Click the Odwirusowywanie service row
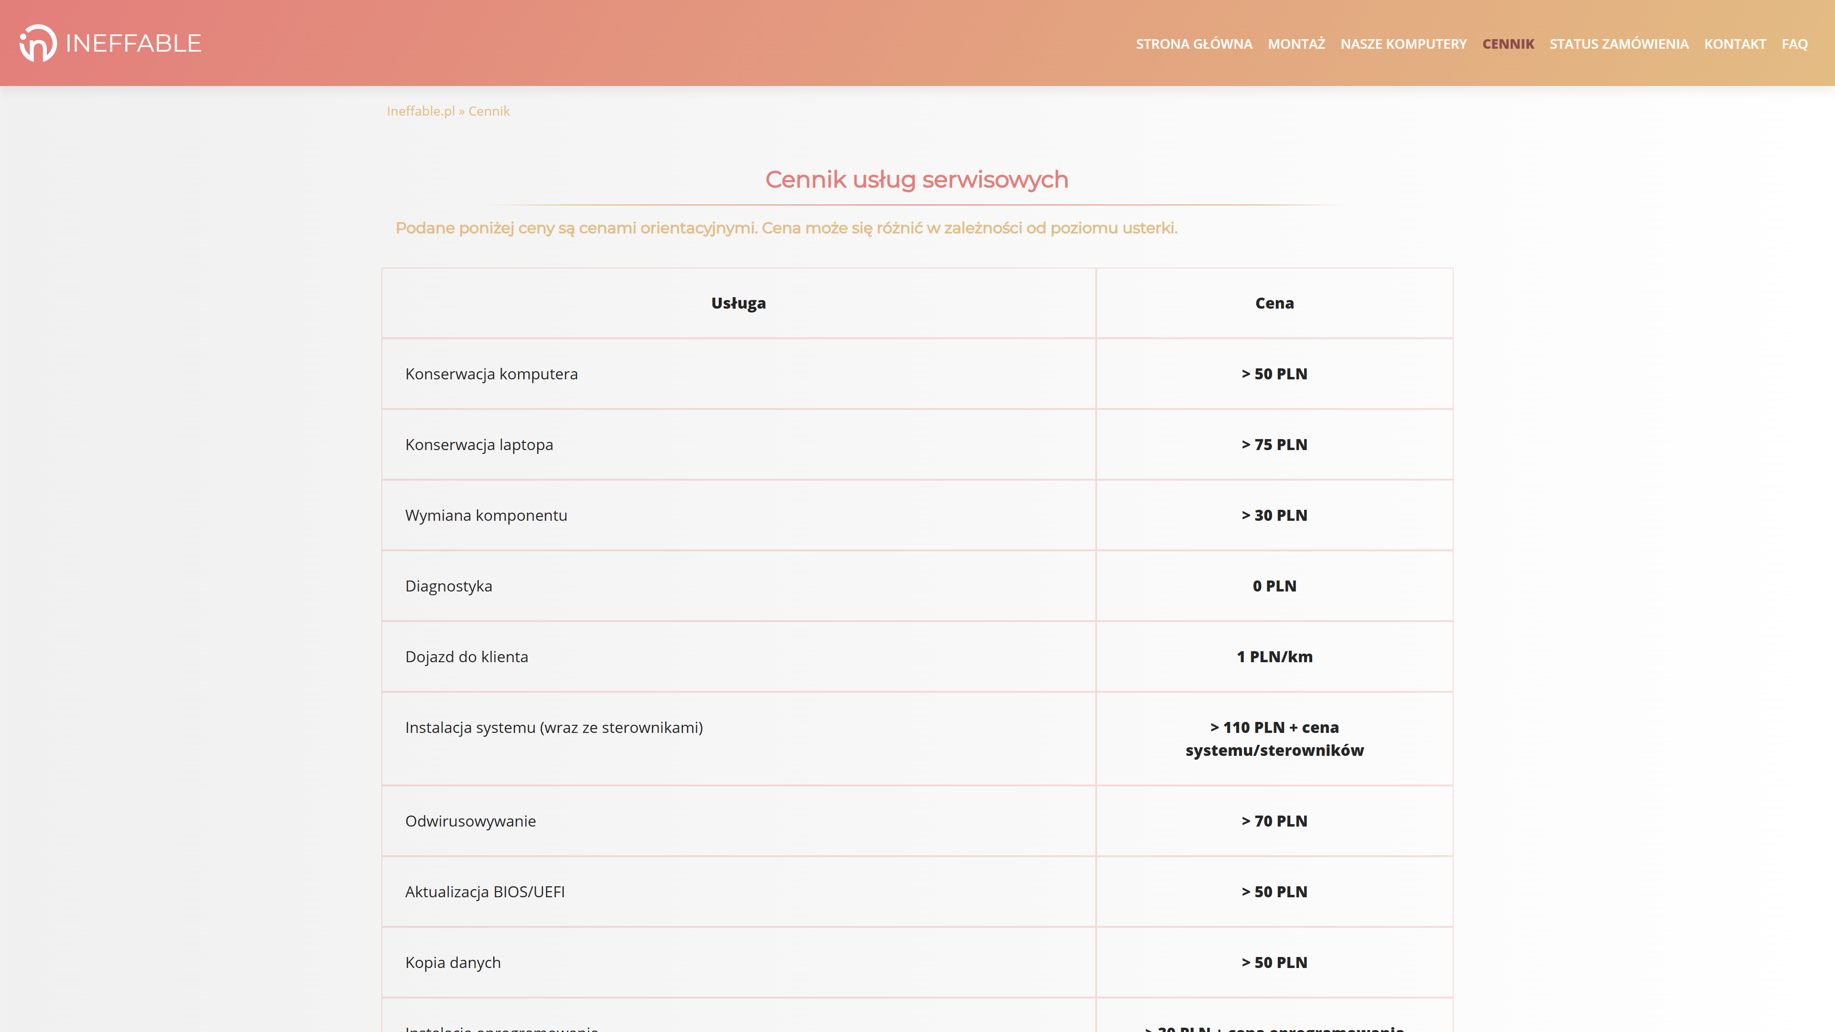This screenshot has width=1835, height=1032. (x=471, y=820)
